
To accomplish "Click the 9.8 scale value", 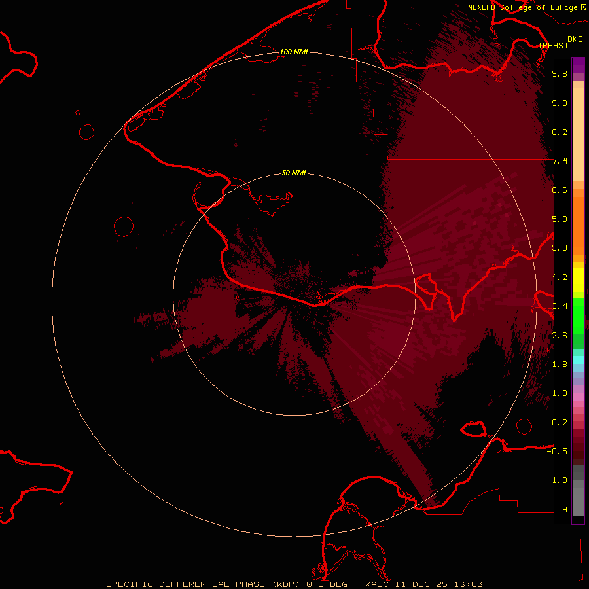I will pyautogui.click(x=560, y=73).
